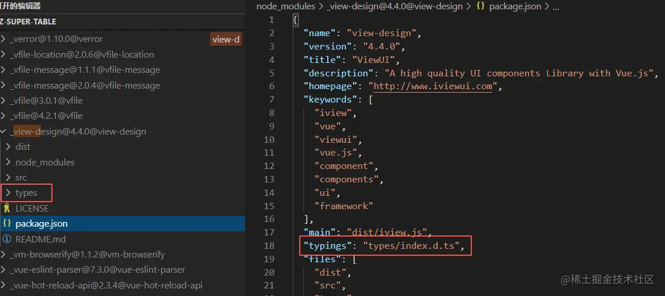This screenshot has width=665, height=296.
Task: Open README.md in the explorer
Action: point(41,239)
